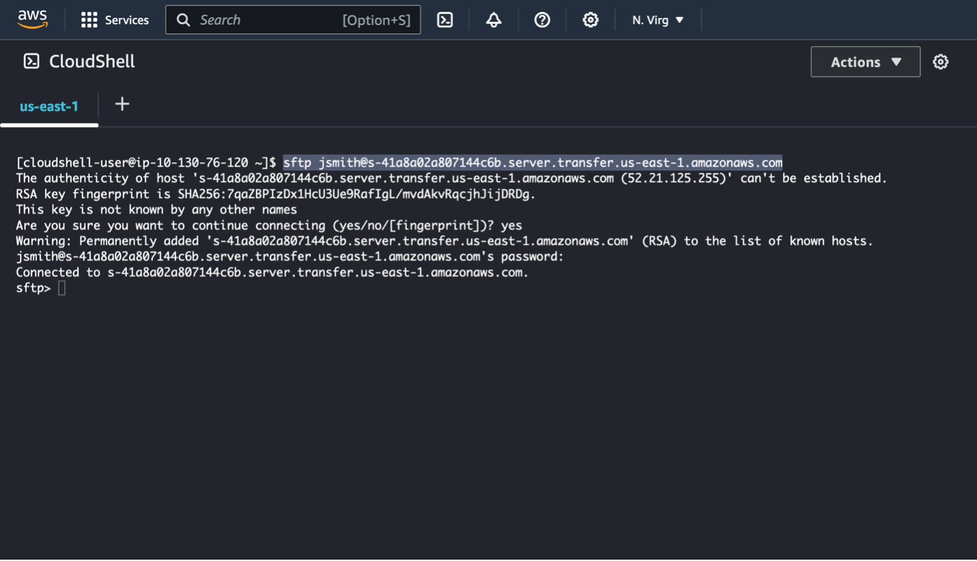Focus the AWS search field
This screenshot has height=561, width=977.
[292, 20]
